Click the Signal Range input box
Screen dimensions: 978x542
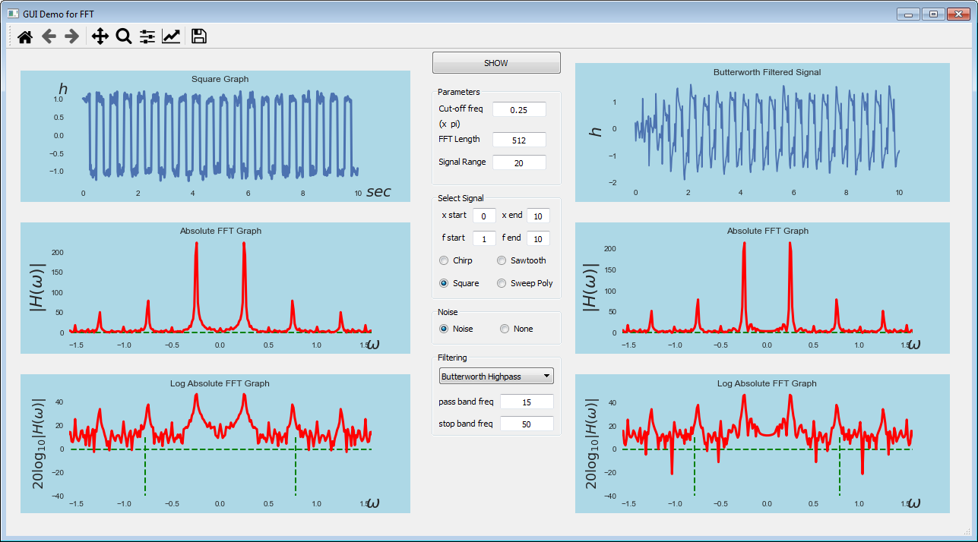point(519,162)
